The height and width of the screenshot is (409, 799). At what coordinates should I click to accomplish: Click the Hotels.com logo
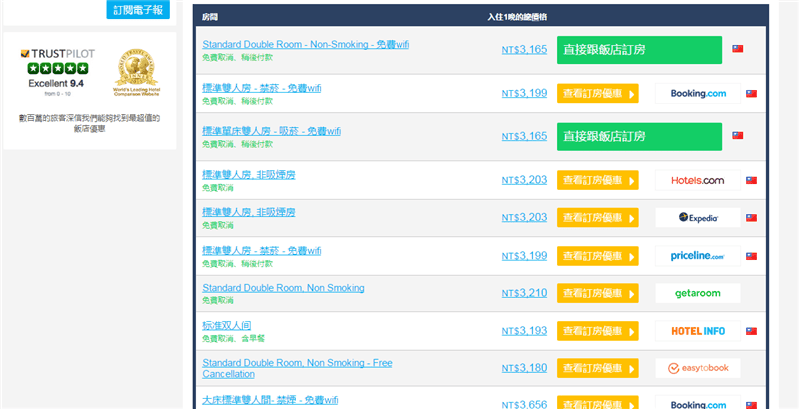pyautogui.click(x=698, y=181)
